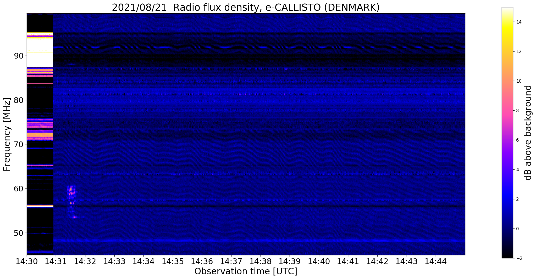
Task: Click the colorbar tick value 10
Action: (518, 81)
